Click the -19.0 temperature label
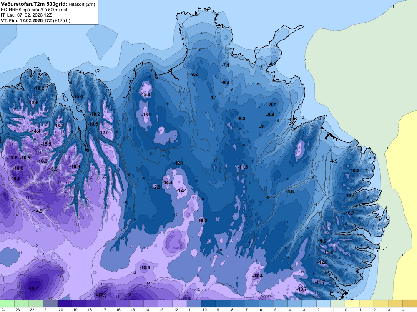 coord(15,179)
